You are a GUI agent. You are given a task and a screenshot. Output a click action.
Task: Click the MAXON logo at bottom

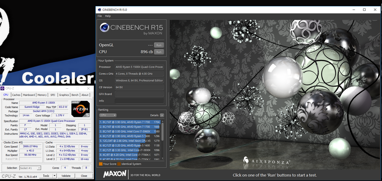115,174
